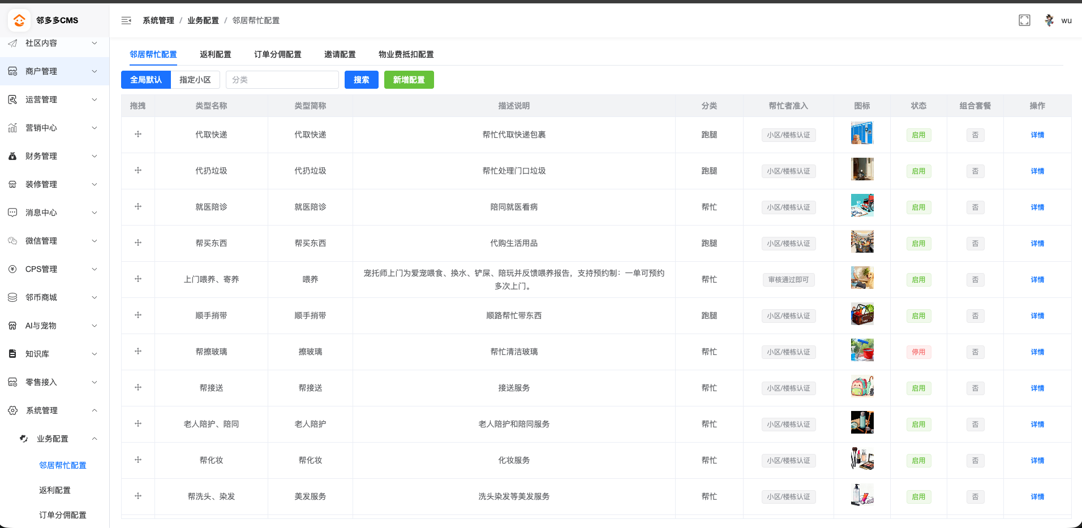Expand the 运营管理 menu chevron

[x=95, y=99]
